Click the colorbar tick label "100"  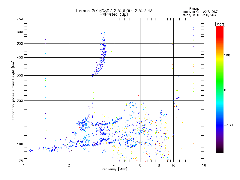(x=227, y=55)
